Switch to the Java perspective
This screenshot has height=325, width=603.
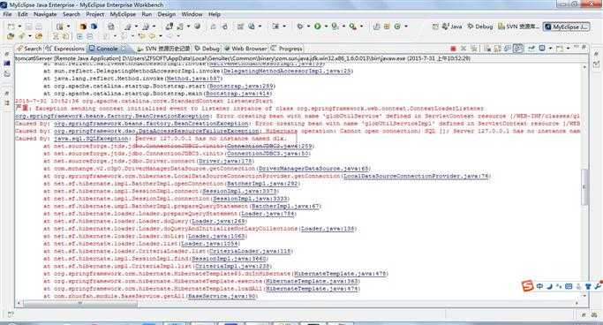tap(452, 26)
